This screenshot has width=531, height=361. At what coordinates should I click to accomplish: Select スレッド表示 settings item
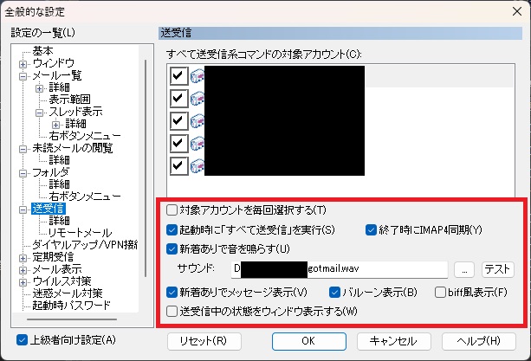(x=75, y=112)
